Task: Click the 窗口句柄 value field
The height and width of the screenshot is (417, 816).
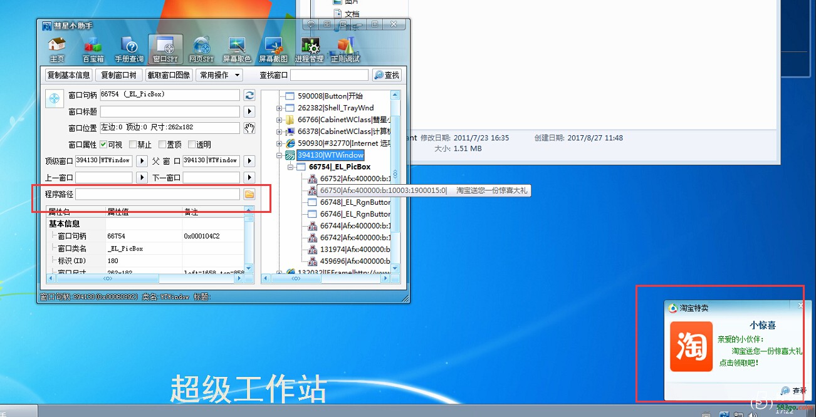Action: coord(170,95)
